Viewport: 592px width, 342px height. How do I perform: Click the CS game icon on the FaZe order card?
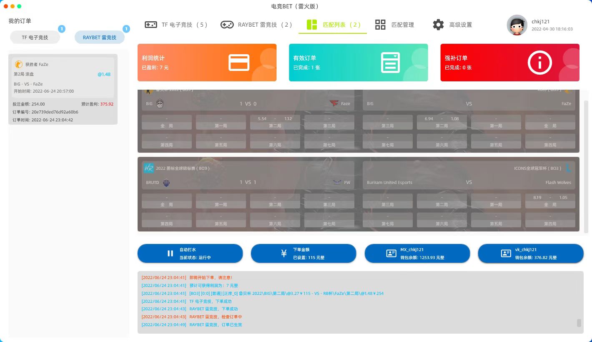coord(19,64)
